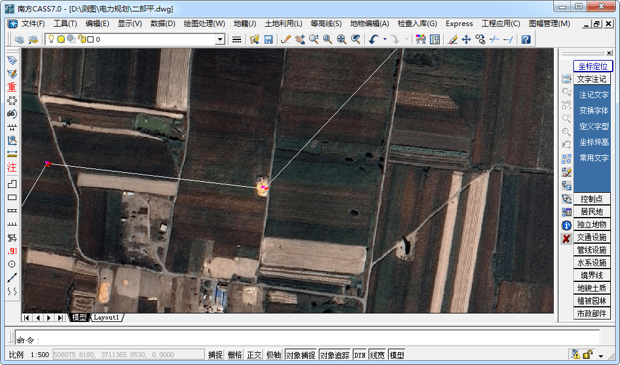The image size is (620, 365).
Task: Toggle 捕捉 snap in status bar
Action: tap(216, 355)
